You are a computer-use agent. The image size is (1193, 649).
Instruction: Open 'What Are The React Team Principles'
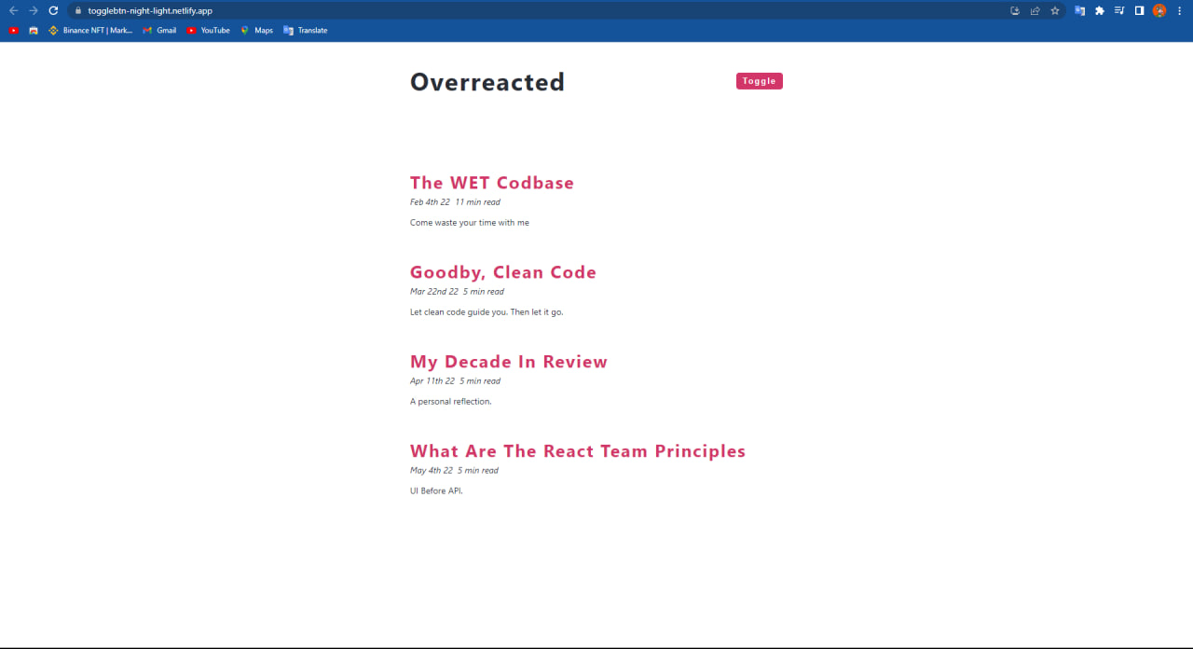pos(578,451)
